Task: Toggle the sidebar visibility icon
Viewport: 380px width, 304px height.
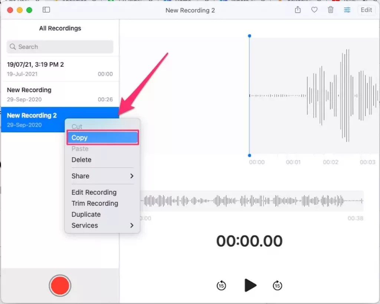Action: click(46, 10)
